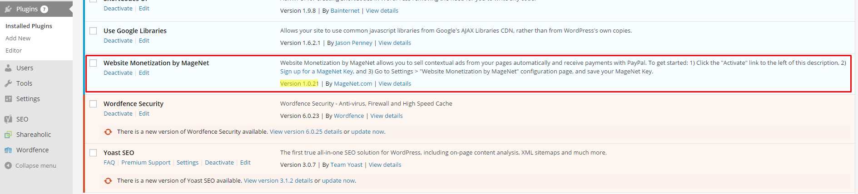Click the Shareaholic sidebar icon

tap(8, 135)
